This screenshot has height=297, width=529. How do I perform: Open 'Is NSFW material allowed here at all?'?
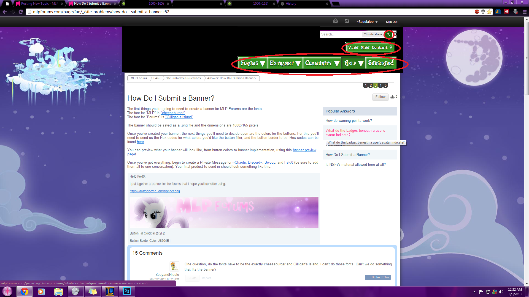355,165
